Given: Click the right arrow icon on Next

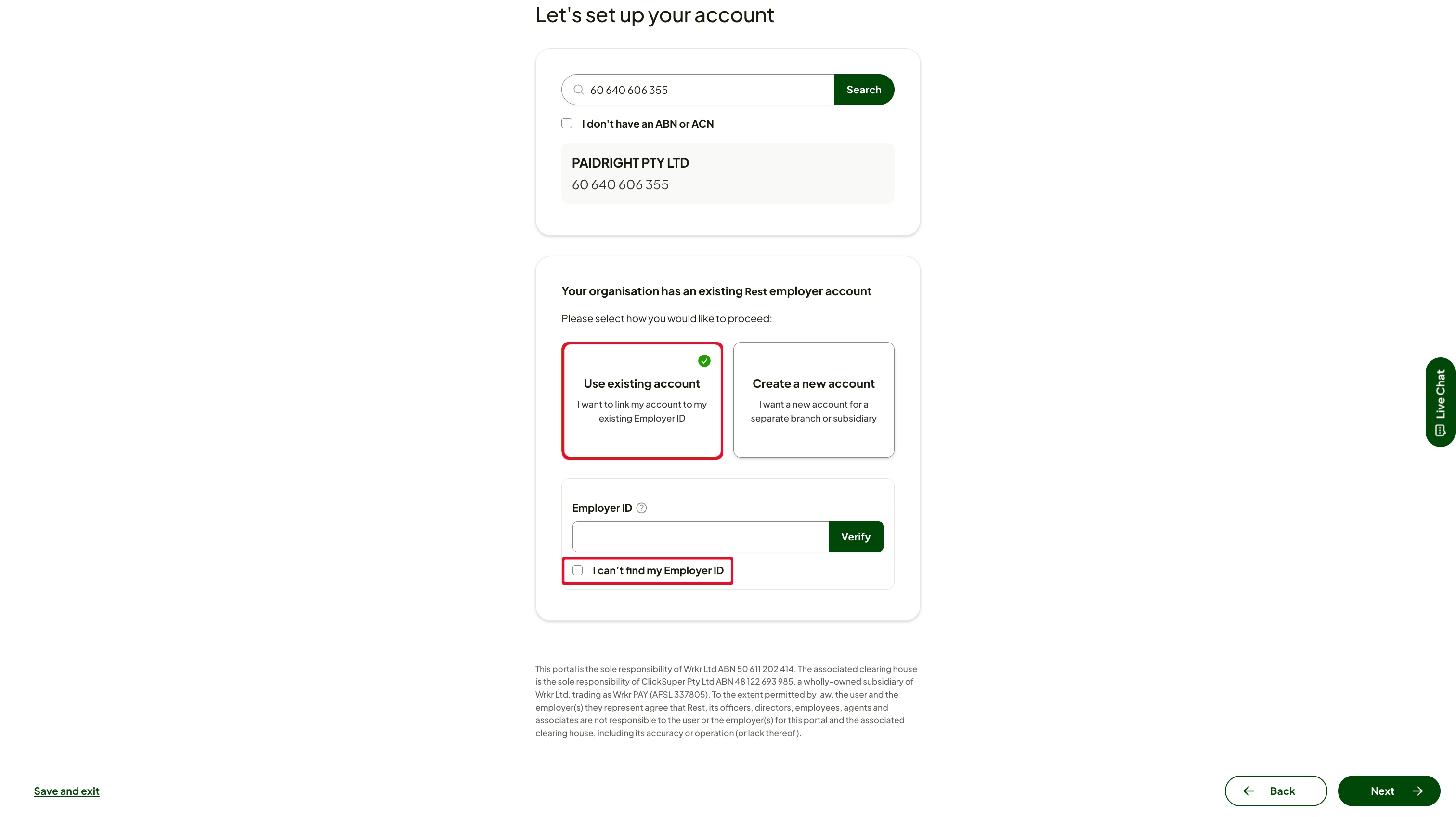Looking at the screenshot, I should coord(1417,791).
